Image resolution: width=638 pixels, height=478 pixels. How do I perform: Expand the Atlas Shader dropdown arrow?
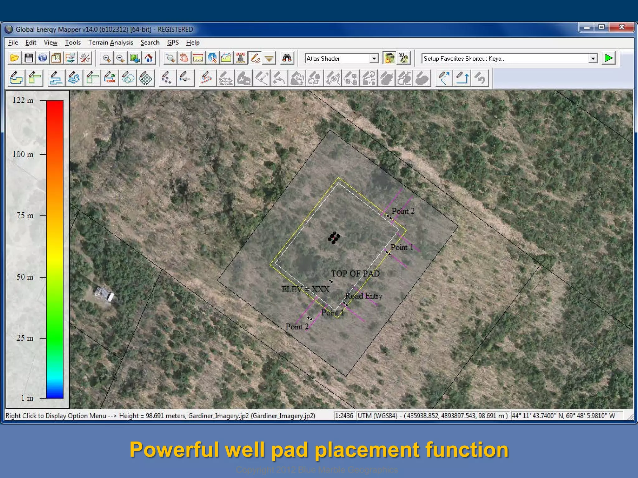(374, 59)
